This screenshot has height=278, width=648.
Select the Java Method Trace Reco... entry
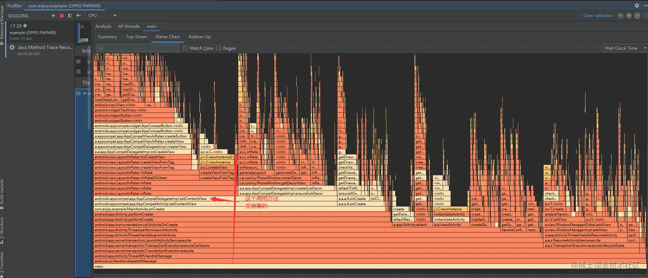pyautogui.click(x=40, y=50)
